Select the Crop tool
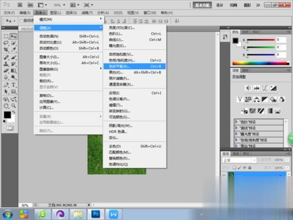The image size is (293, 220). 6,50
